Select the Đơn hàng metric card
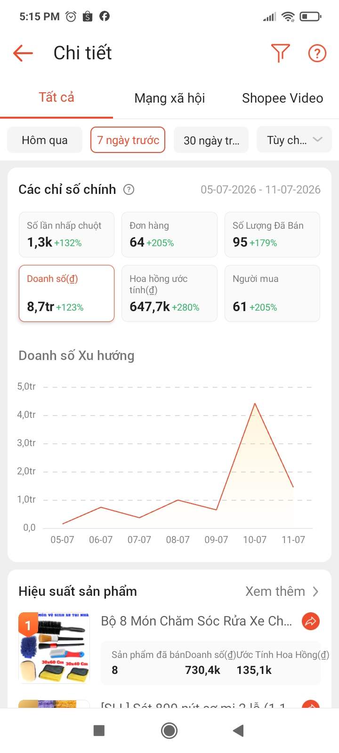339x753 pixels. point(169,234)
